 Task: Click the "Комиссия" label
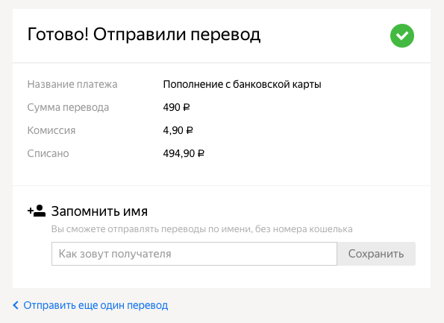click(x=51, y=130)
